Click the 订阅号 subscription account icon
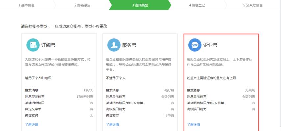Screen dimensions: 281x131 pyautogui.click(x=33, y=45)
